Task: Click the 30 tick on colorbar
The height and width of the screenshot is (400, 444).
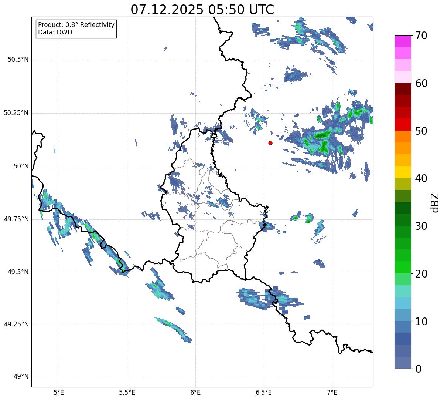Action: [421, 226]
